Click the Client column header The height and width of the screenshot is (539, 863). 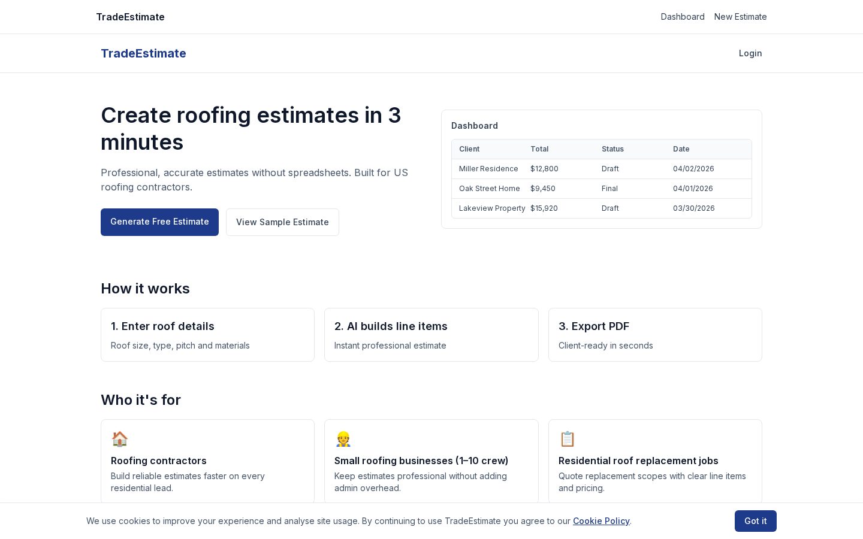coord(469,149)
